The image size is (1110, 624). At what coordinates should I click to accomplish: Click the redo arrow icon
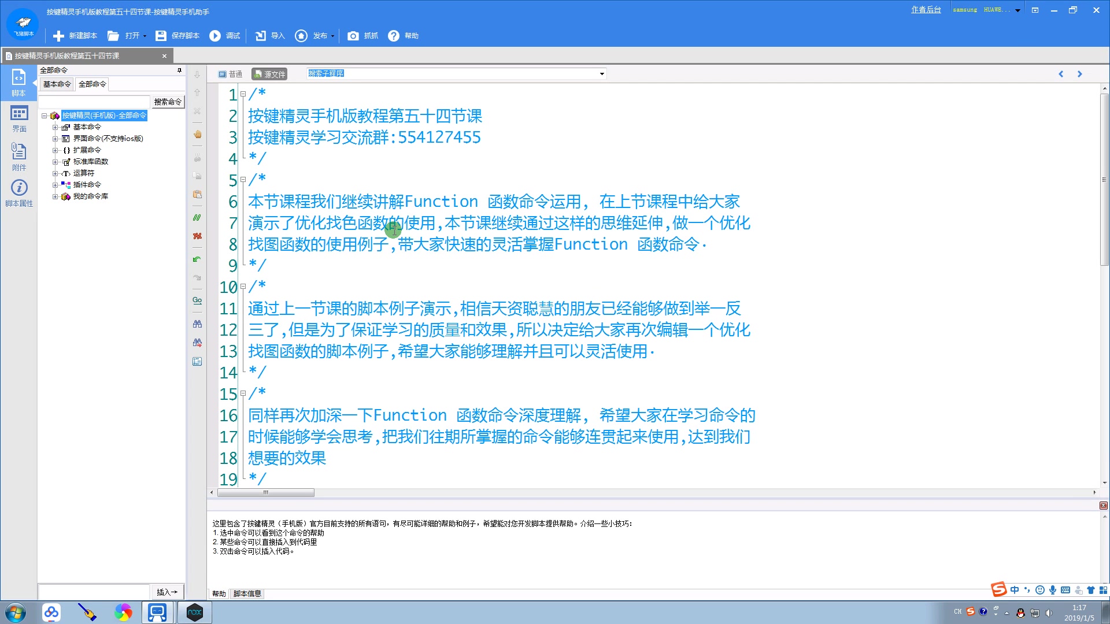coord(197,277)
